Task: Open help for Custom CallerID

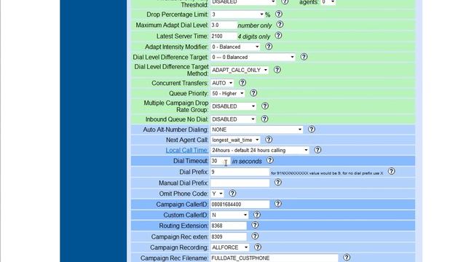Action: coord(257,215)
